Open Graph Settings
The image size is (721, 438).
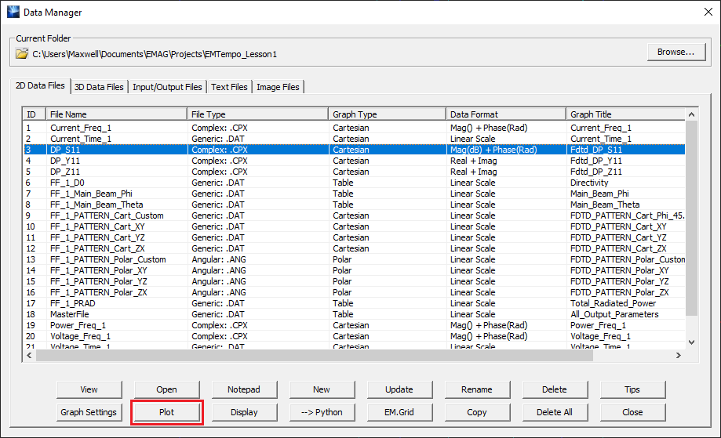[x=89, y=412]
